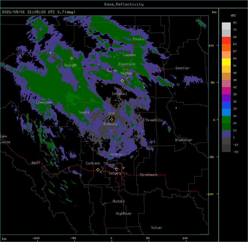Select the 36 dBZ blue legend swatch
This screenshot has width=248, height=242.
point(226,105)
